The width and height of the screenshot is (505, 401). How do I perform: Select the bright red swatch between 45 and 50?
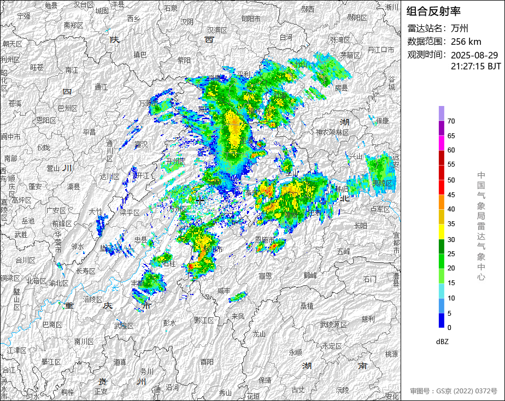tap(441, 187)
